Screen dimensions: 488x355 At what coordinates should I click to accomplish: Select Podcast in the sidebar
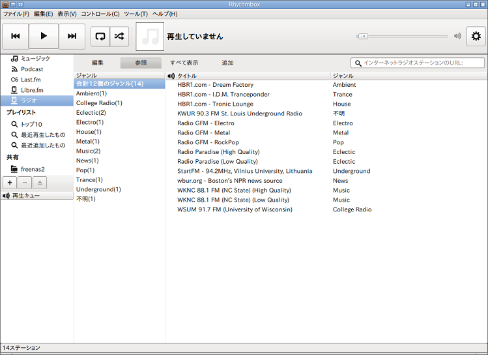[x=36, y=69]
